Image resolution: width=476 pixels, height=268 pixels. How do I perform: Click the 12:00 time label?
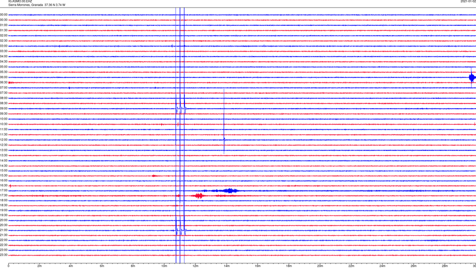(3, 140)
